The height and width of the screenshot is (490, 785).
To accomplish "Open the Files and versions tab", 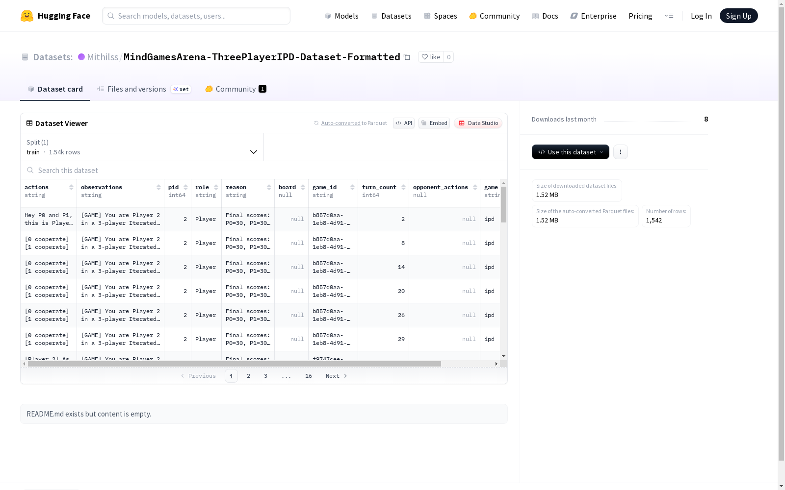I will (x=144, y=89).
